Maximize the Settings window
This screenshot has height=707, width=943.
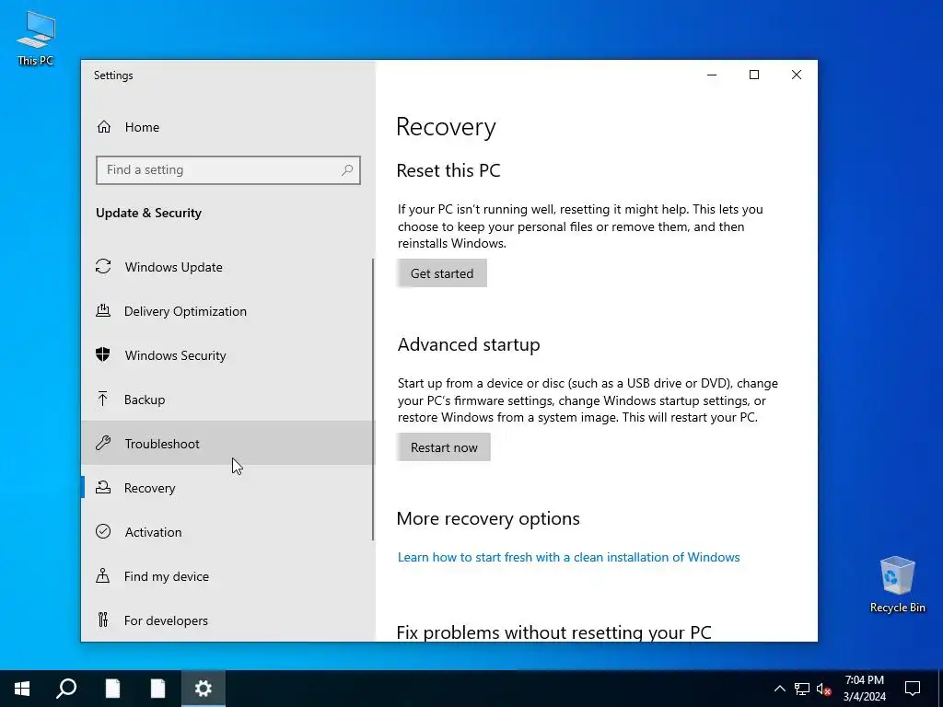(x=753, y=75)
